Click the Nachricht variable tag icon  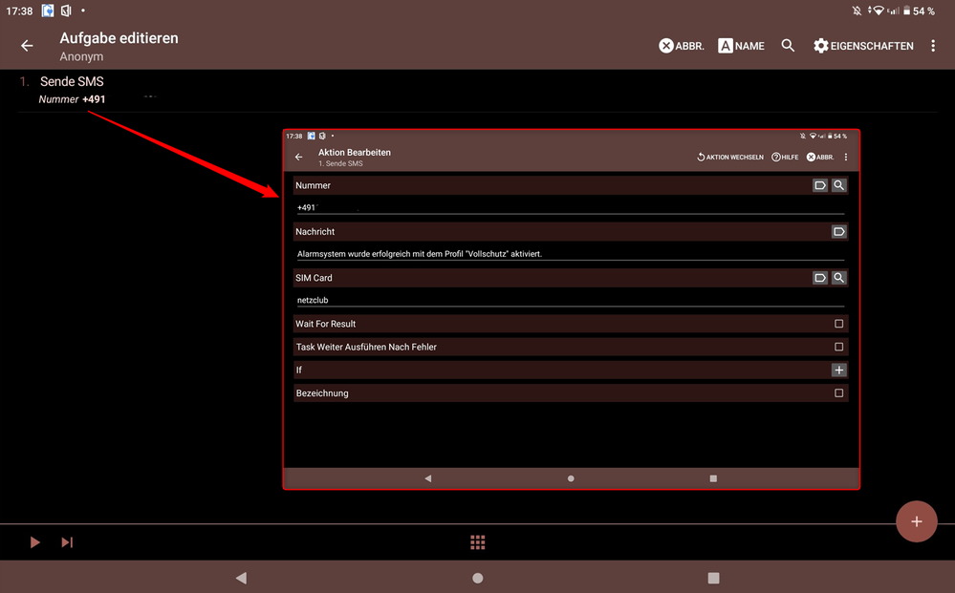838,232
